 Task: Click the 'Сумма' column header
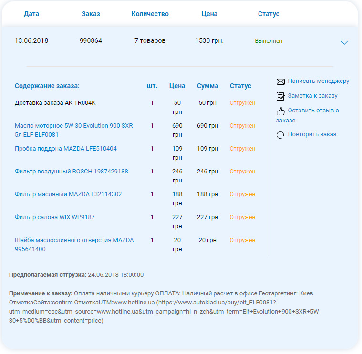pos(207,86)
